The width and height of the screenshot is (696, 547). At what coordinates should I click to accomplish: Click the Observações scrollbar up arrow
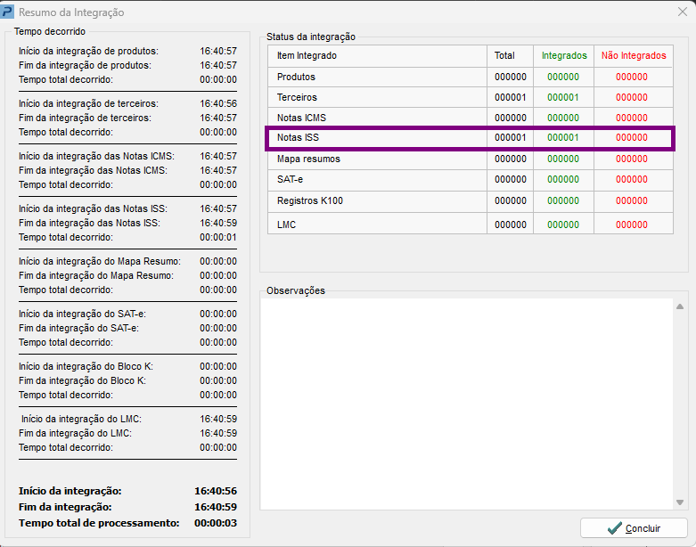click(x=680, y=306)
